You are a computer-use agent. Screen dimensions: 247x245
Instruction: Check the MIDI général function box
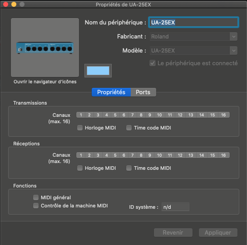click(x=36, y=197)
